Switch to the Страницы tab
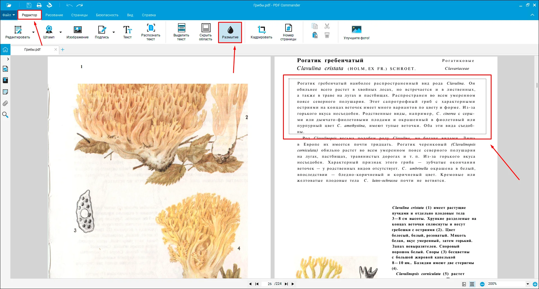539x289 pixels. (x=79, y=15)
